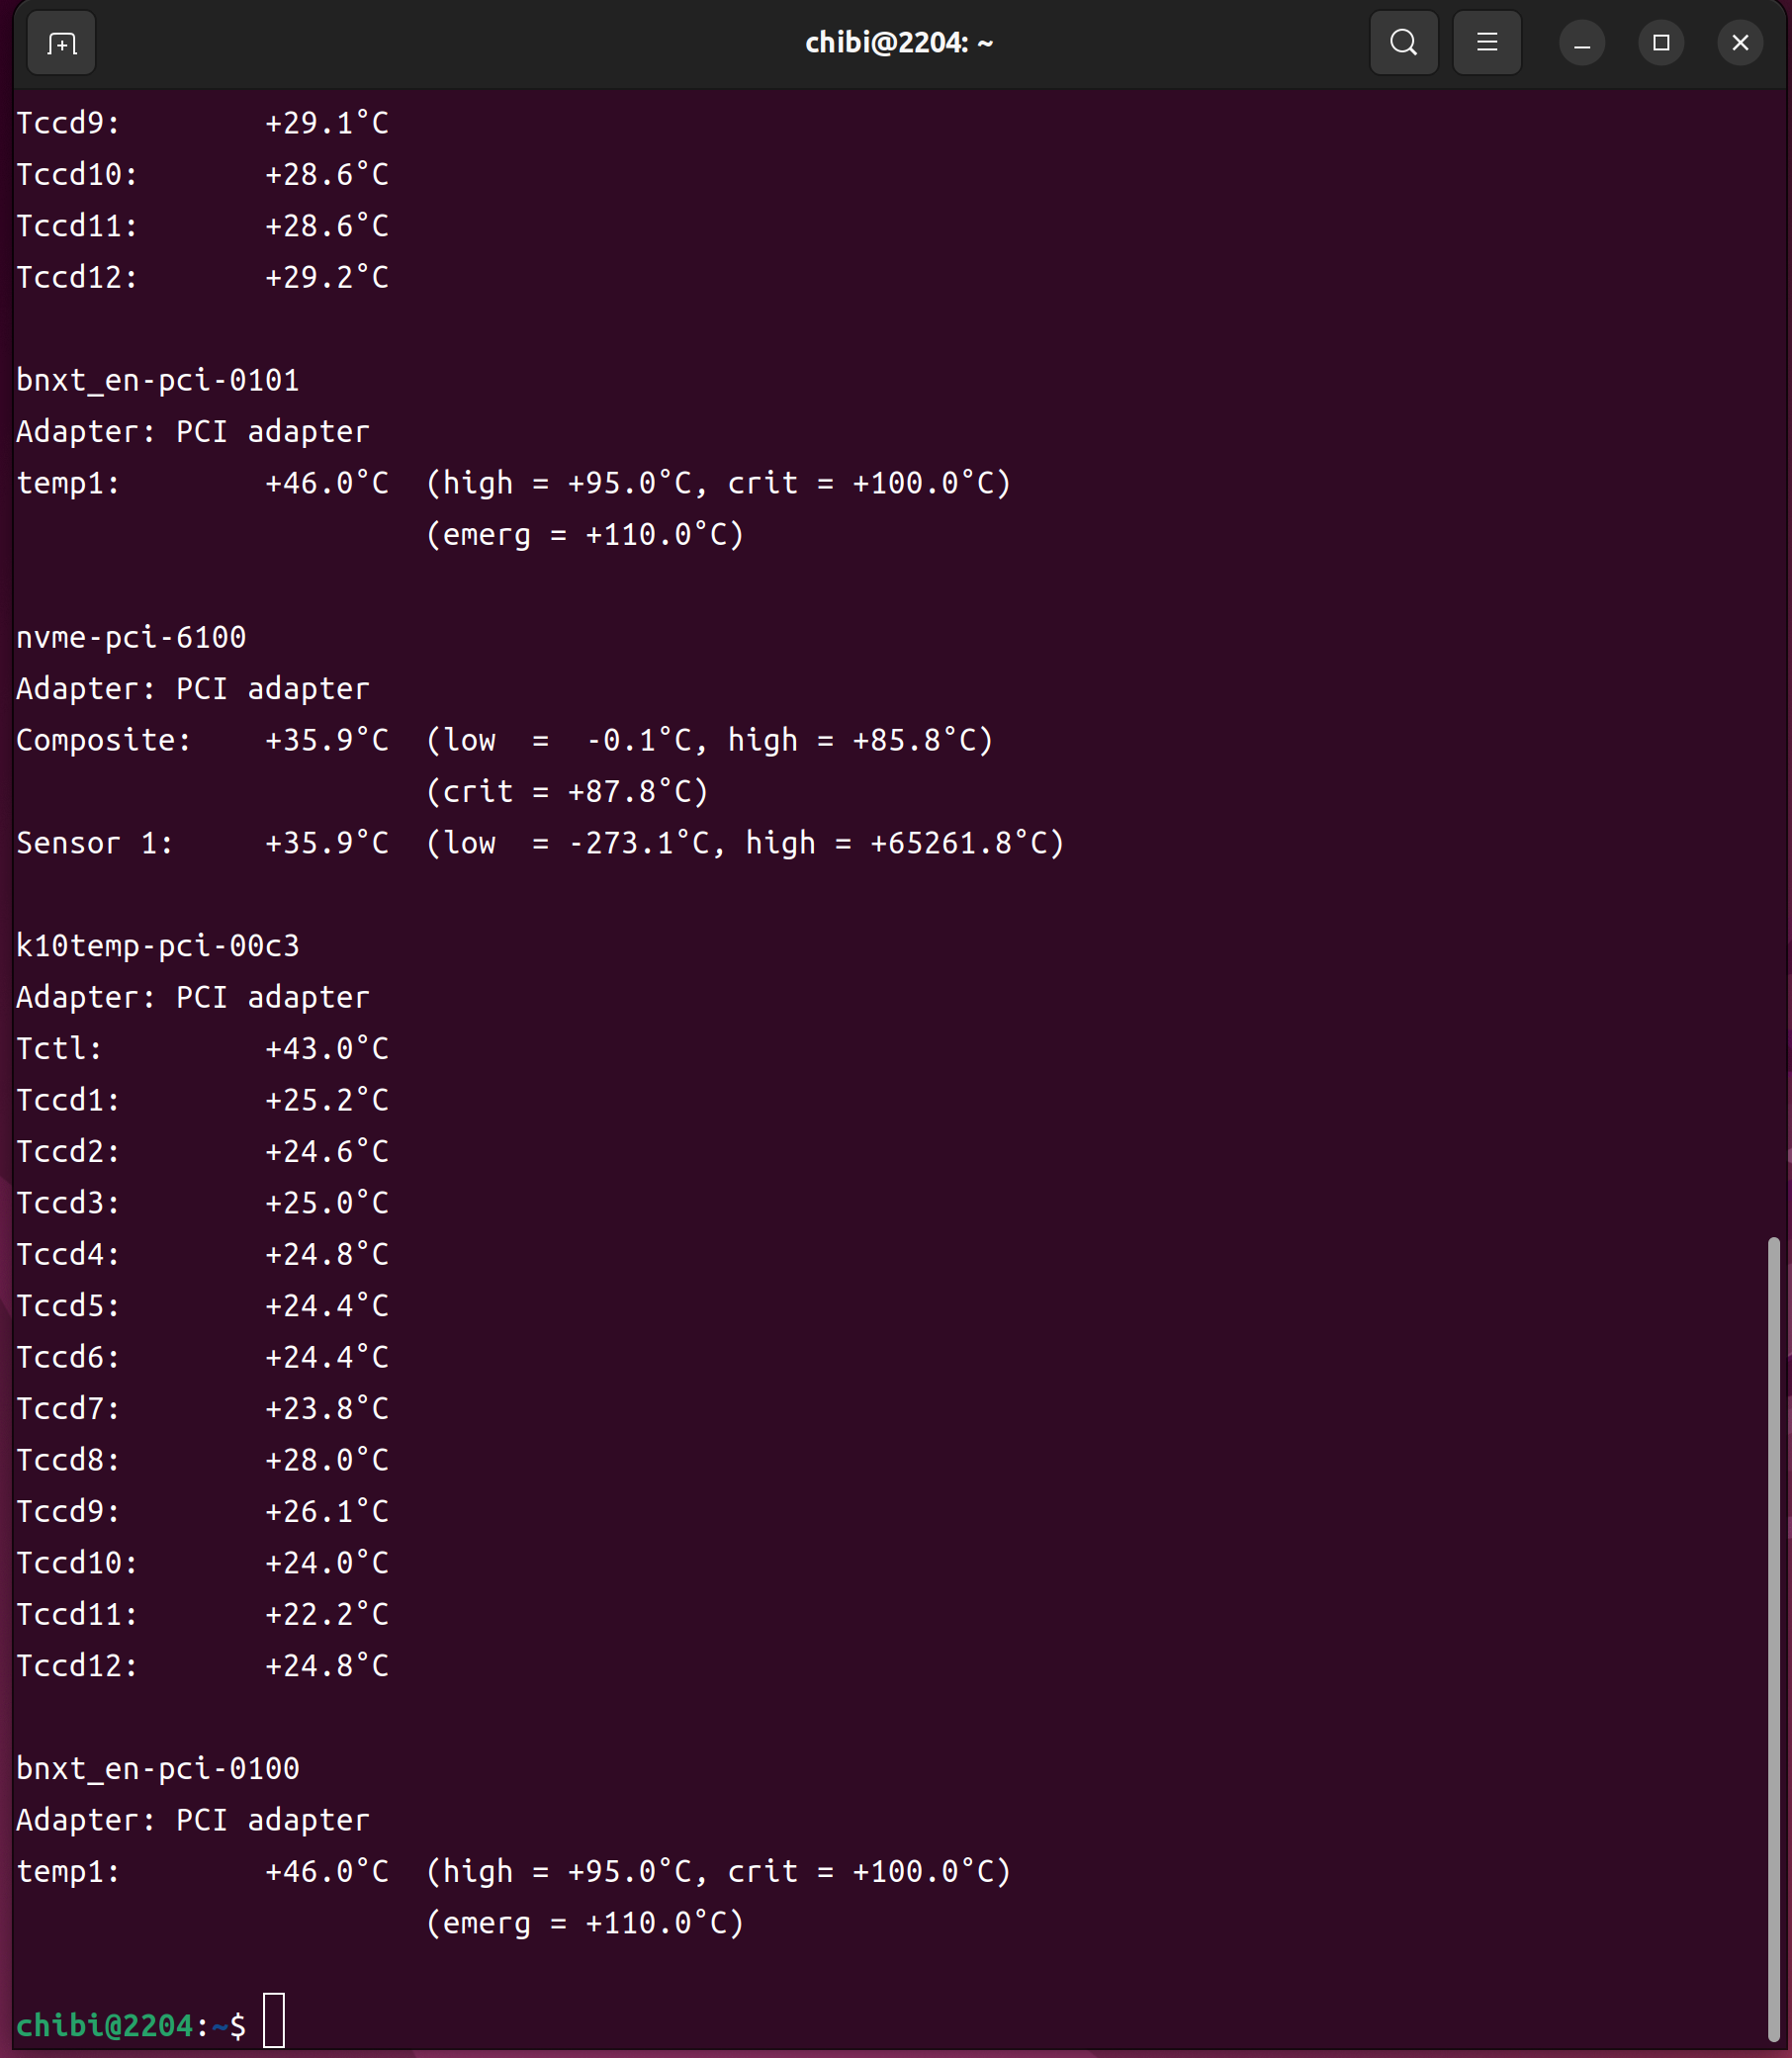
Task: Maximize the terminal window
Action: [x=1661, y=43]
